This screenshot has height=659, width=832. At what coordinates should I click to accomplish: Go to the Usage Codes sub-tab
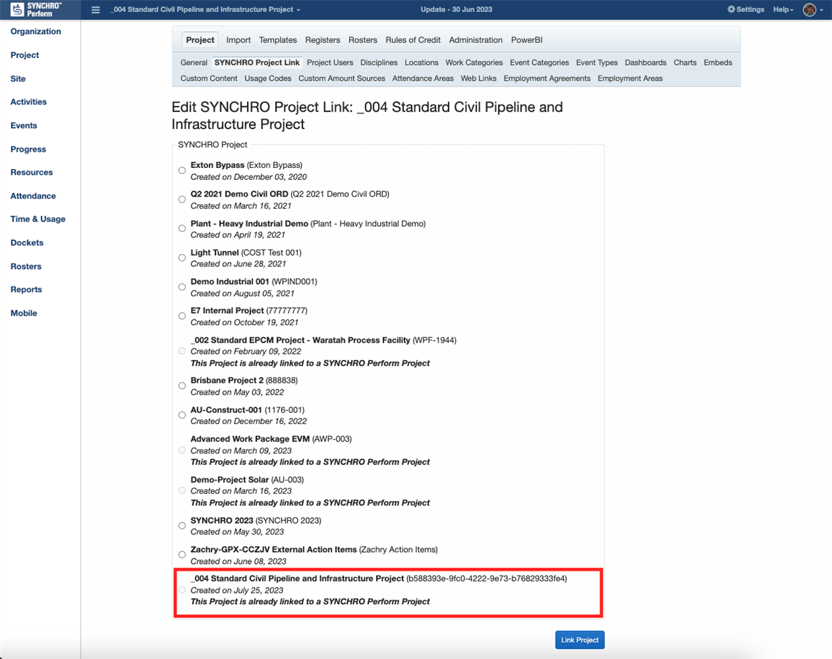tap(268, 79)
